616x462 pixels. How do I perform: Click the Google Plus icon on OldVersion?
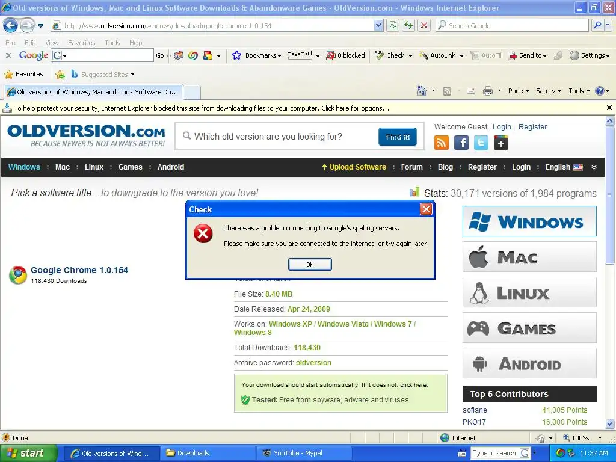tap(501, 143)
